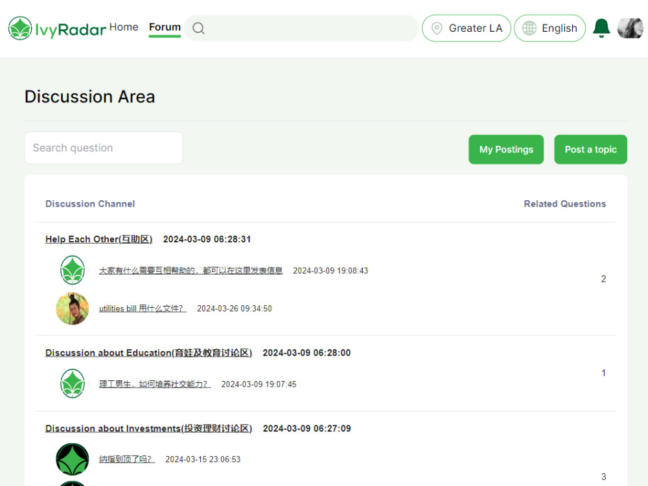Click the IvyRadar logo
The height and width of the screenshot is (486, 648).
(x=57, y=29)
